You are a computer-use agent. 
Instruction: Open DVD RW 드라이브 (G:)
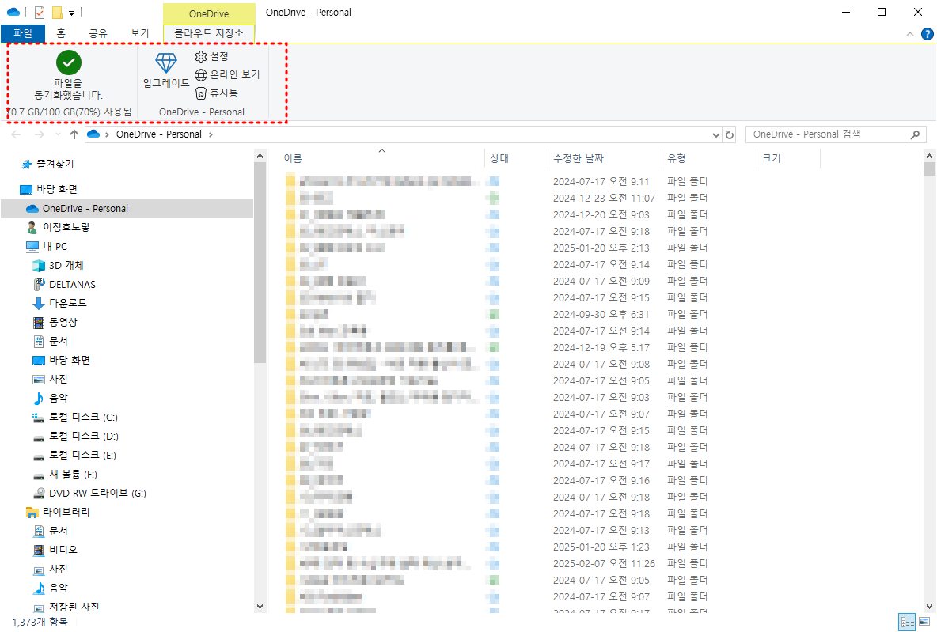97,493
